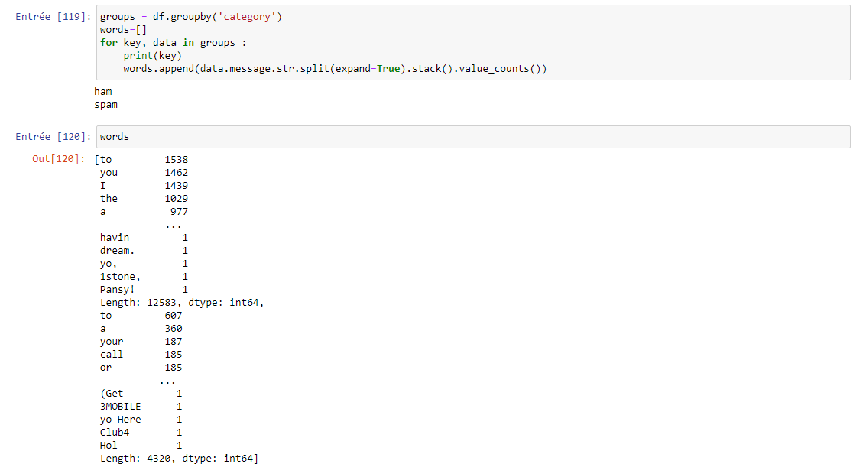Select the 'Entrée [119]:' cell prompt
The width and height of the screenshot is (863, 474).
(52, 17)
